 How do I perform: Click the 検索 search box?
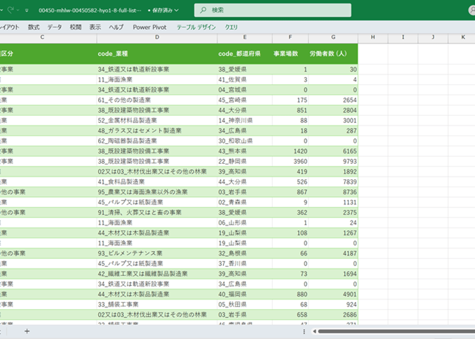point(272,10)
